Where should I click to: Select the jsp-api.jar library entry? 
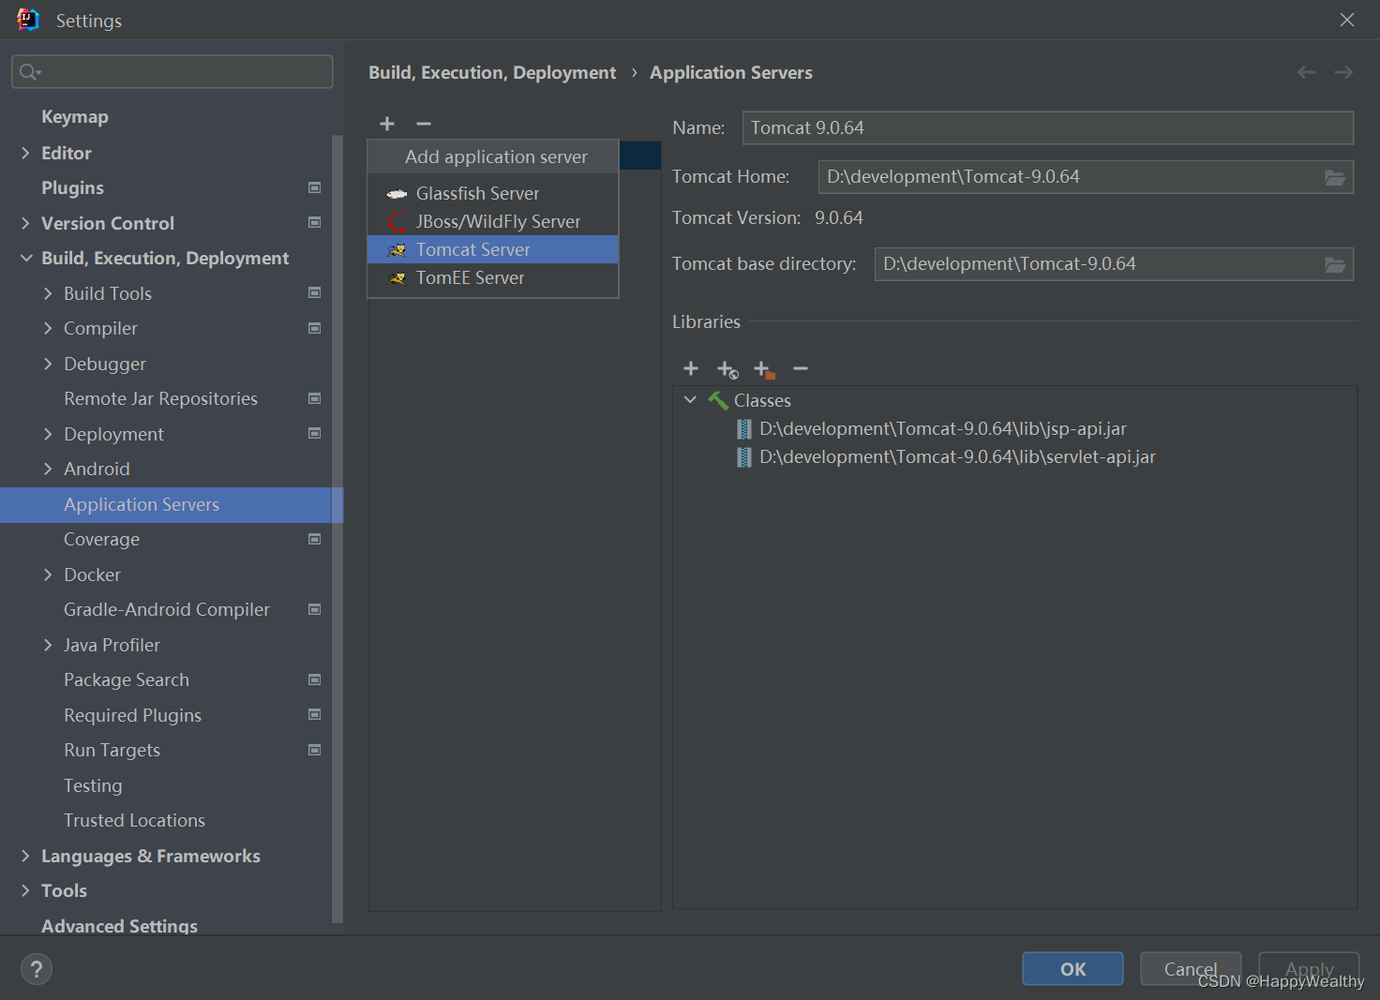[x=943, y=428]
